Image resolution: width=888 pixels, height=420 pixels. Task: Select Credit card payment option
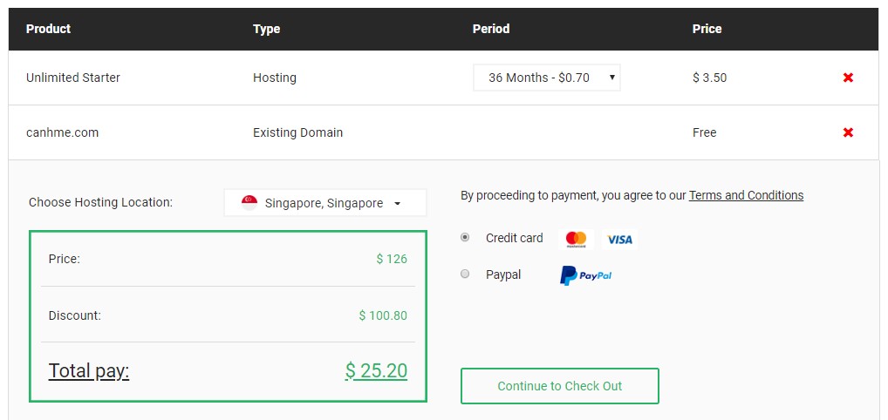(465, 238)
